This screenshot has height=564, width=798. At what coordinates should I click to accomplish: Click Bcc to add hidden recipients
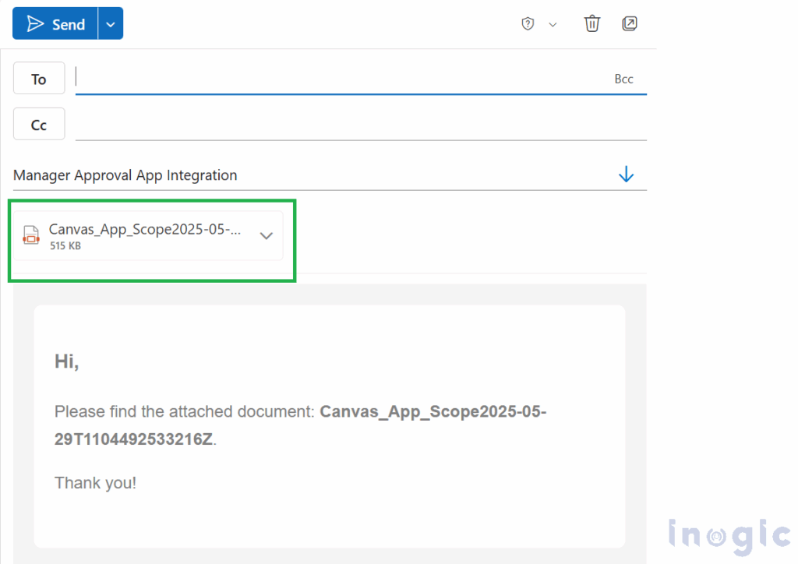click(624, 79)
